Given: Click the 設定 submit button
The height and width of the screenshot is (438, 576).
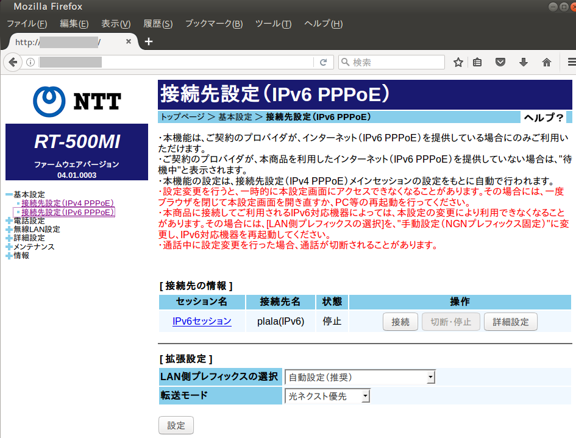Looking at the screenshot, I should click(x=176, y=426).
